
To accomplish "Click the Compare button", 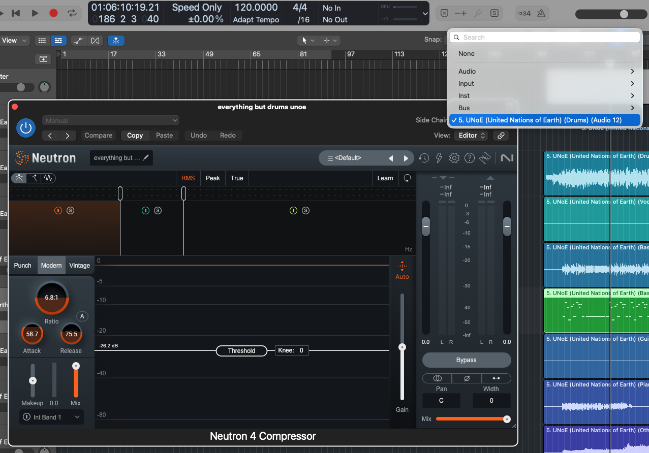I will point(99,136).
